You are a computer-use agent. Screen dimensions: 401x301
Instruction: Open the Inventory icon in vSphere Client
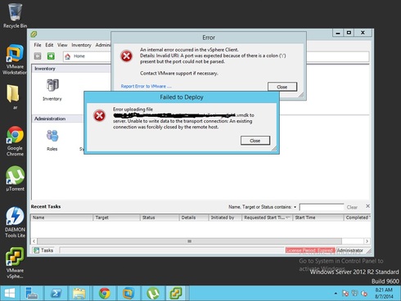(x=52, y=85)
